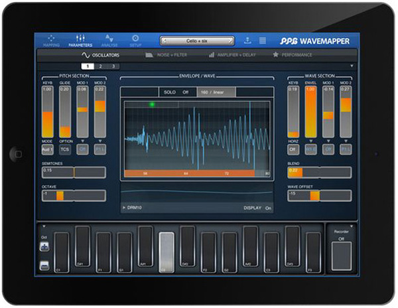Toggle Wave Section HORZ Off button
This screenshot has height=308, width=398.
click(293, 149)
